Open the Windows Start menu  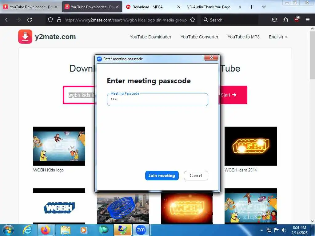[x=8, y=230]
